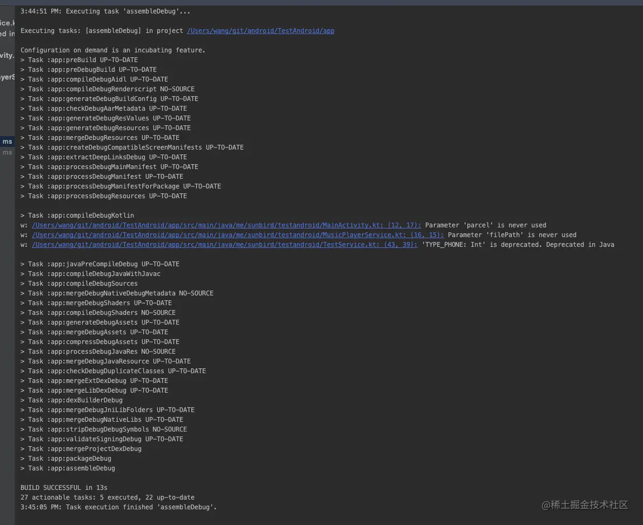This screenshot has height=525, width=643.
Task: Open the /Users/wang/git/android/TestAndroid/app project link
Action: click(x=260, y=31)
